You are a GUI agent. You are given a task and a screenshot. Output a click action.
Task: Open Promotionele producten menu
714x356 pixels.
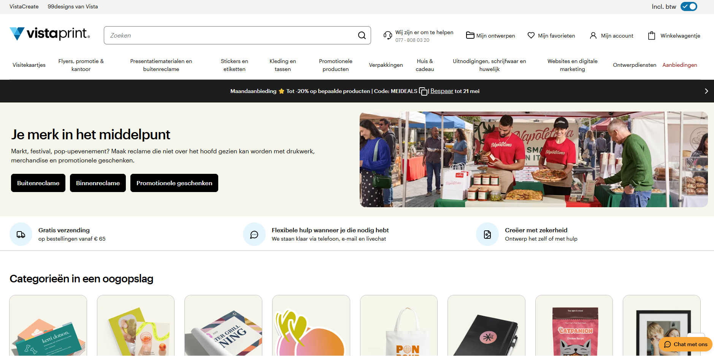pos(336,65)
